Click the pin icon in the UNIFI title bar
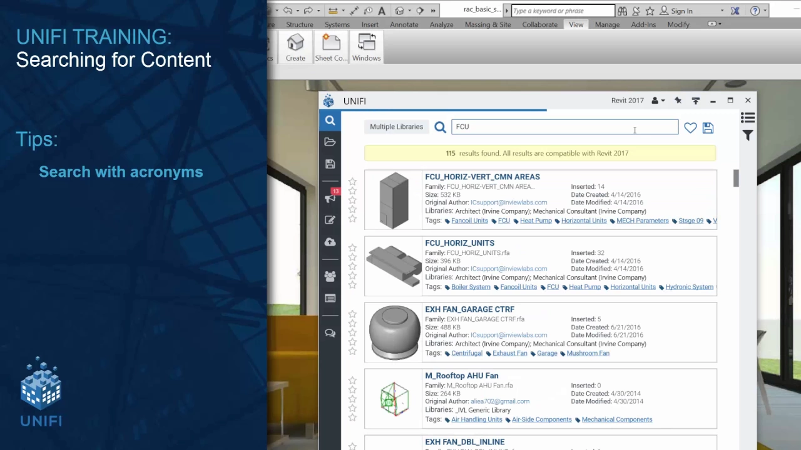This screenshot has height=450, width=801. tap(678, 101)
